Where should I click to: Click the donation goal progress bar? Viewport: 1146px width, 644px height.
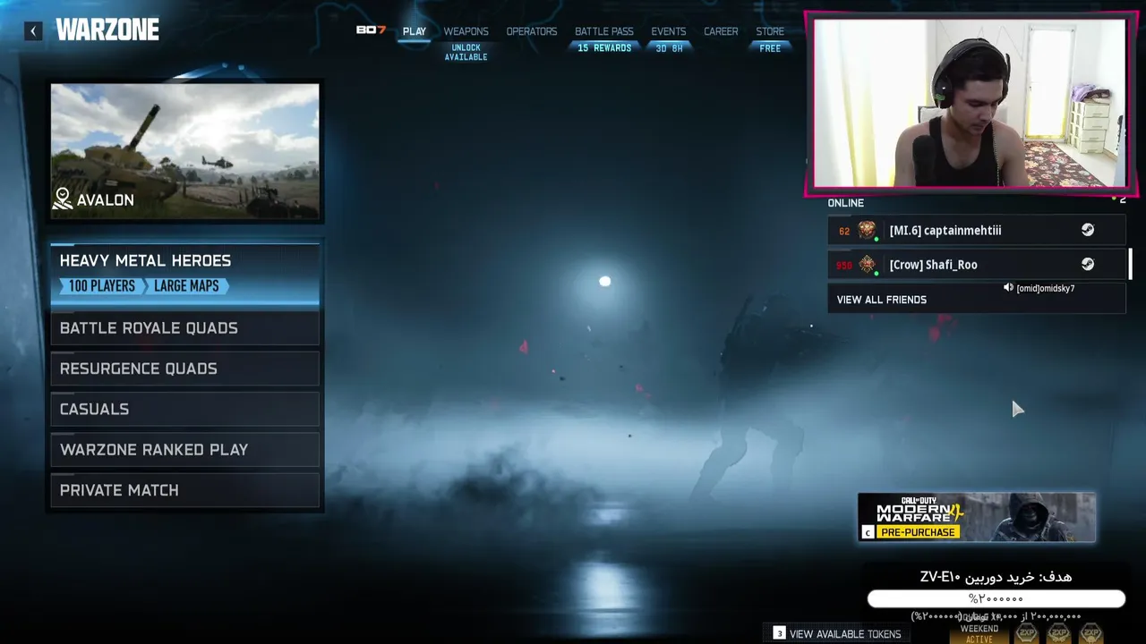pyautogui.click(x=996, y=598)
